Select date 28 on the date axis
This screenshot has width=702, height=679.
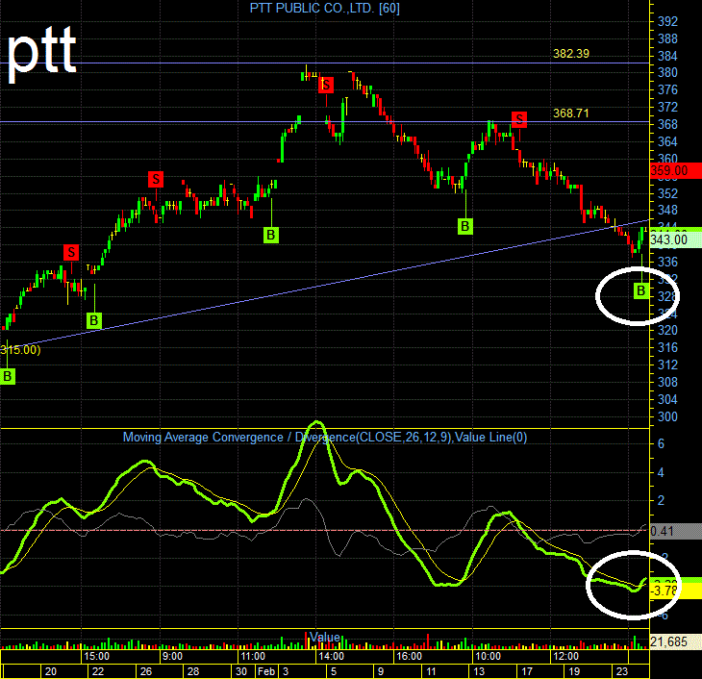pos(193,672)
